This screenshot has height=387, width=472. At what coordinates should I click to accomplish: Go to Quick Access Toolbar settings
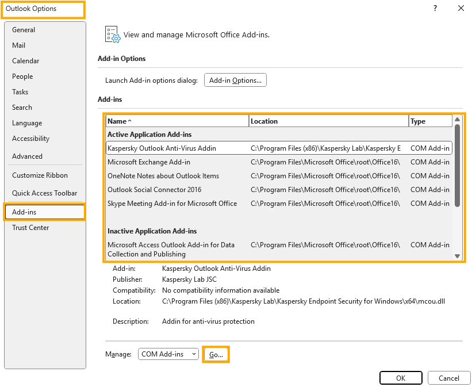tap(44, 193)
